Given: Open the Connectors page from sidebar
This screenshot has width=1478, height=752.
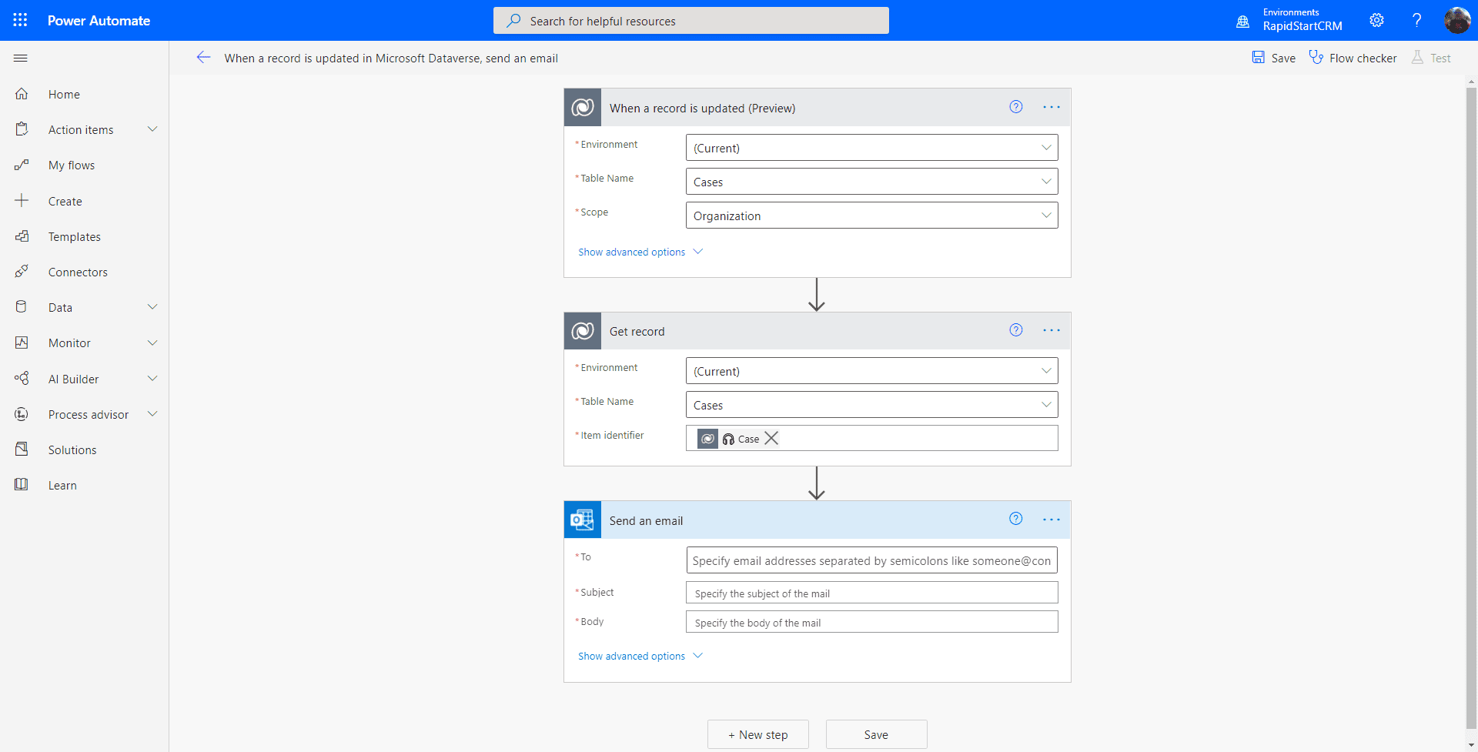Looking at the screenshot, I should pyautogui.click(x=78, y=271).
